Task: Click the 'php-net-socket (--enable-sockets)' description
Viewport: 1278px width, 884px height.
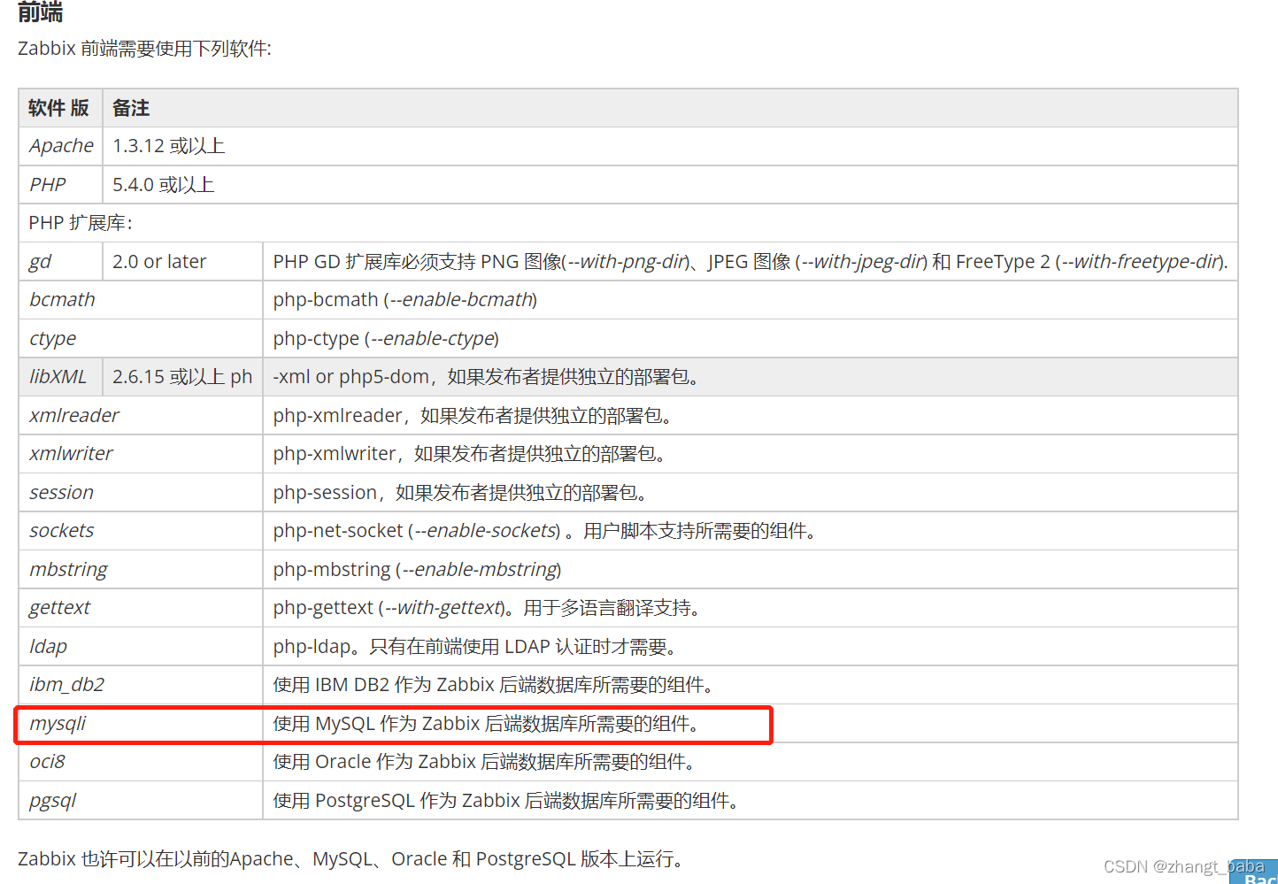Action: (750, 531)
